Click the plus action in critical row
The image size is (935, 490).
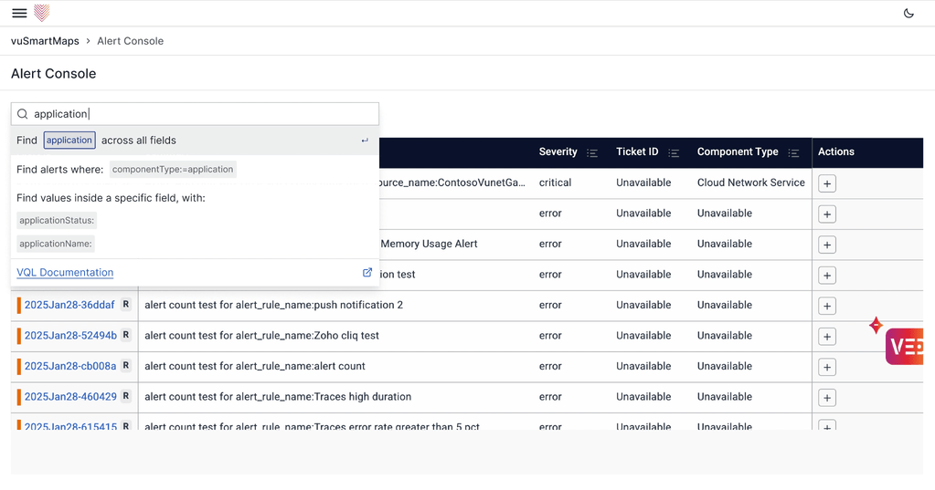click(826, 183)
